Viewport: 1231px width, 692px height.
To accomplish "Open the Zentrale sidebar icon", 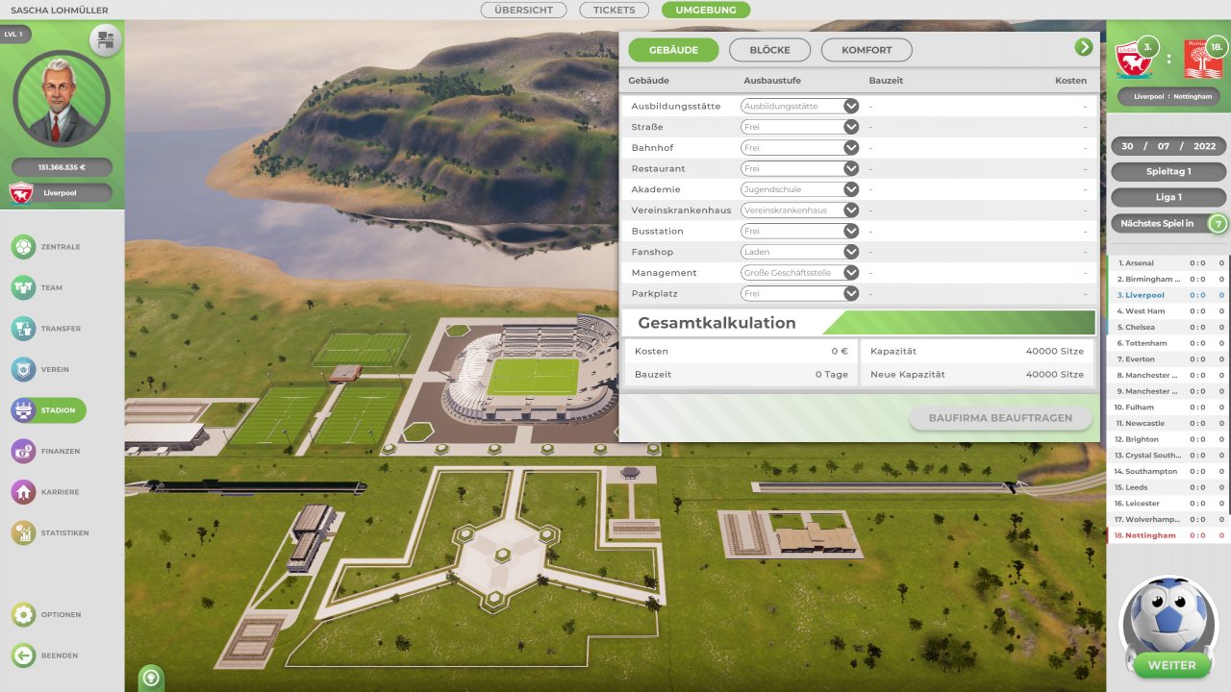I will click(x=24, y=247).
